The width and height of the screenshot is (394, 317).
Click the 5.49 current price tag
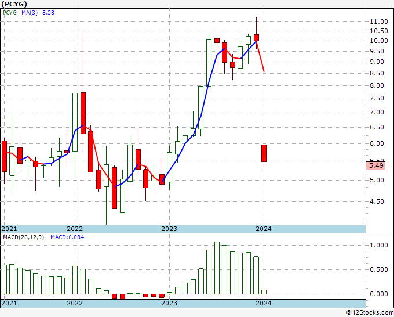376,165
